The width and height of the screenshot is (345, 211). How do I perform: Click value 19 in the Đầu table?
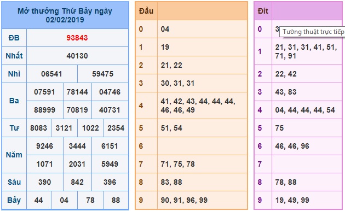click(x=165, y=47)
